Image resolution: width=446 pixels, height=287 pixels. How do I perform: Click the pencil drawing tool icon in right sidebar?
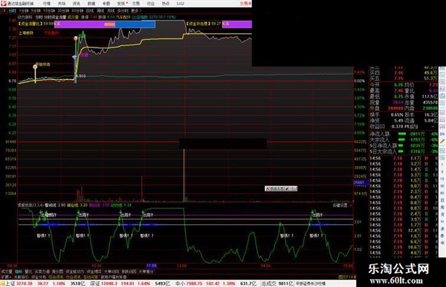coord(442,141)
